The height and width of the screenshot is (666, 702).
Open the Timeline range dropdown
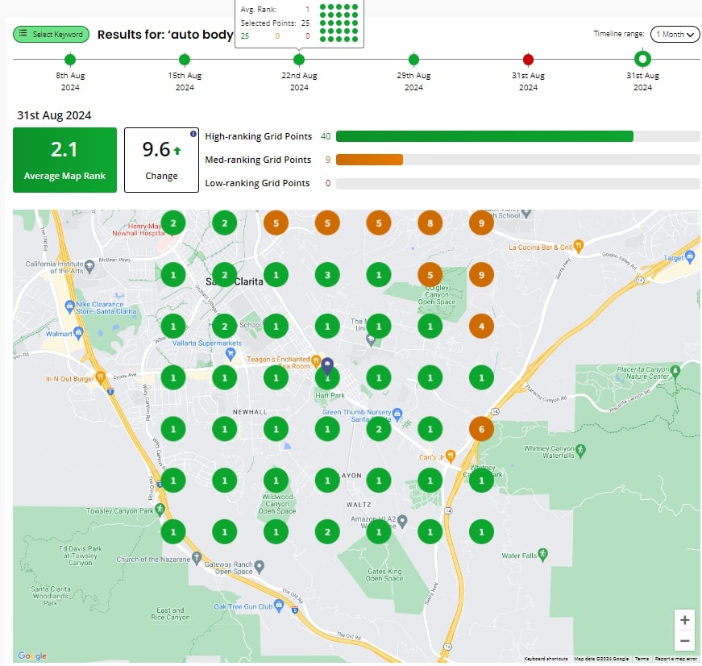coord(675,34)
